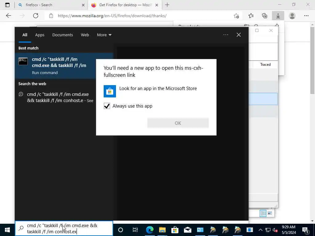Confirm the dialog with the OK button
Viewport: 315px width, 236px height.
tap(178, 123)
